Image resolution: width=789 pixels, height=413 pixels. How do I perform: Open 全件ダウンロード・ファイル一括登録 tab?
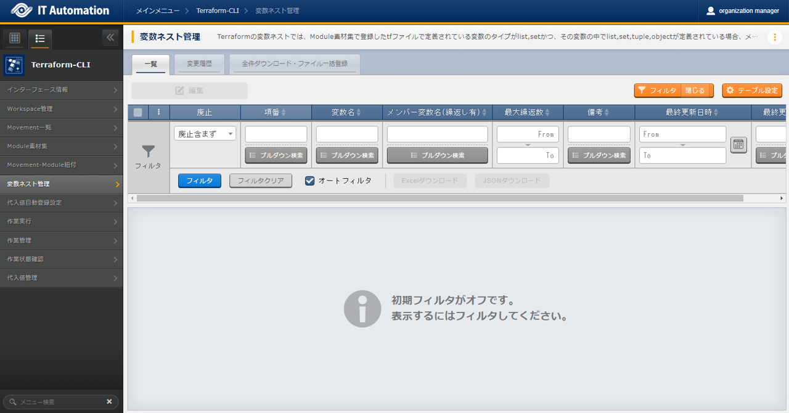tap(294, 63)
